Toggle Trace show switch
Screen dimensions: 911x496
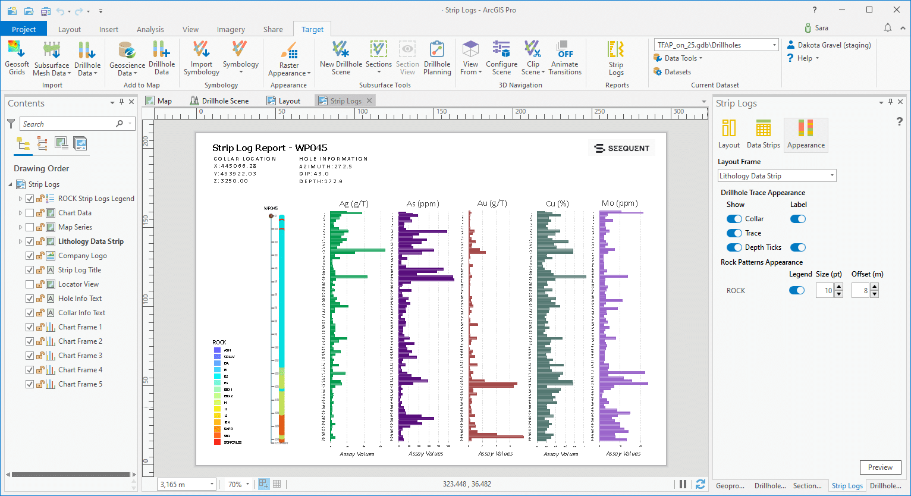click(734, 233)
